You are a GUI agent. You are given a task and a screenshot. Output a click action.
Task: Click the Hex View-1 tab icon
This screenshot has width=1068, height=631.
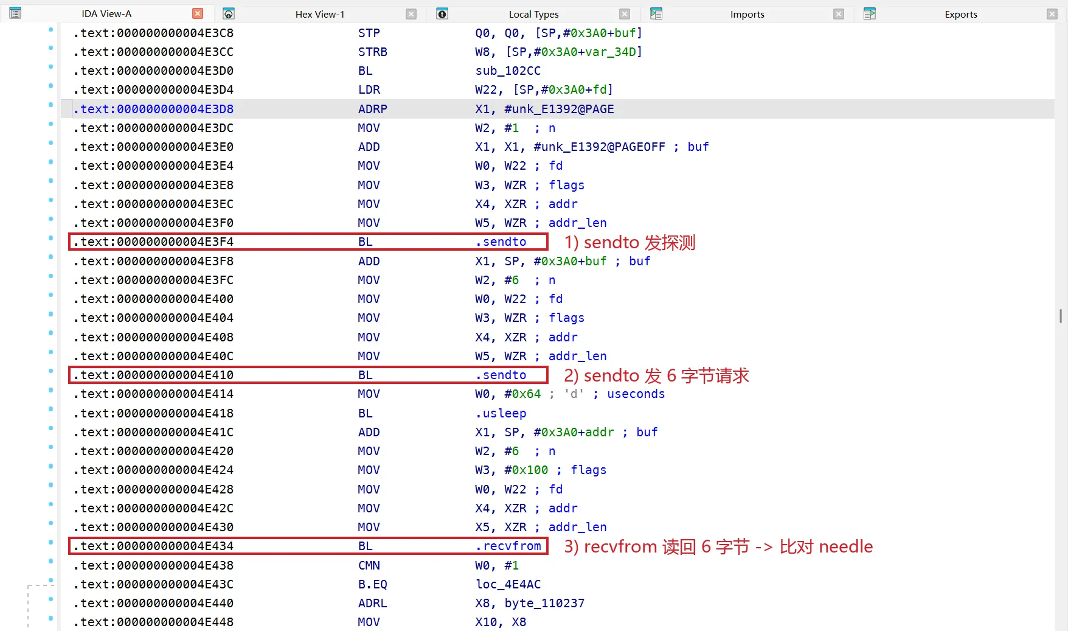[x=229, y=13]
